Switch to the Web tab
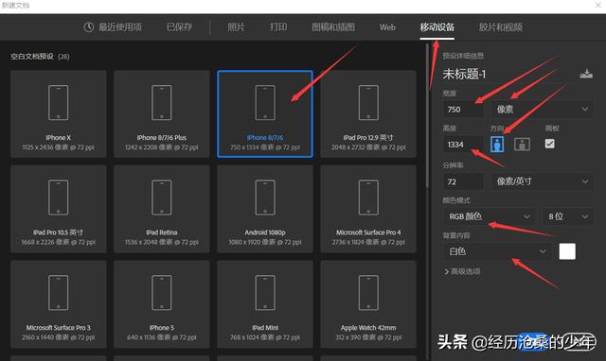This screenshot has height=361, width=606. tap(387, 27)
